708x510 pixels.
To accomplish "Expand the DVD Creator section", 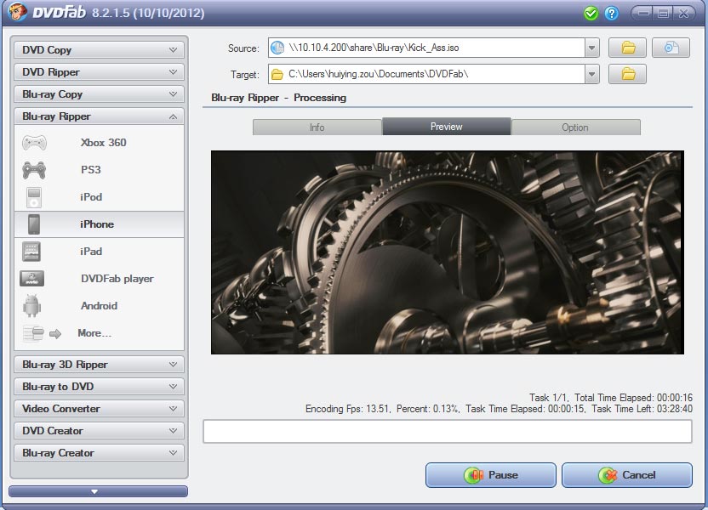I will pyautogui.click(x=99, y=431).
